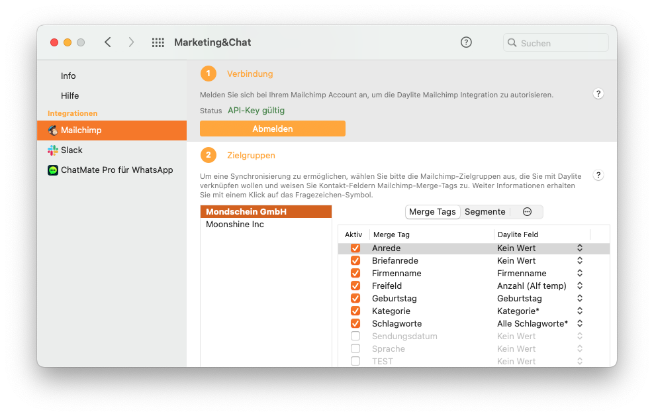Uncheck Aktiv for Firmenname
The height and width of the screenshot is (416, 654).
point(355,273)
